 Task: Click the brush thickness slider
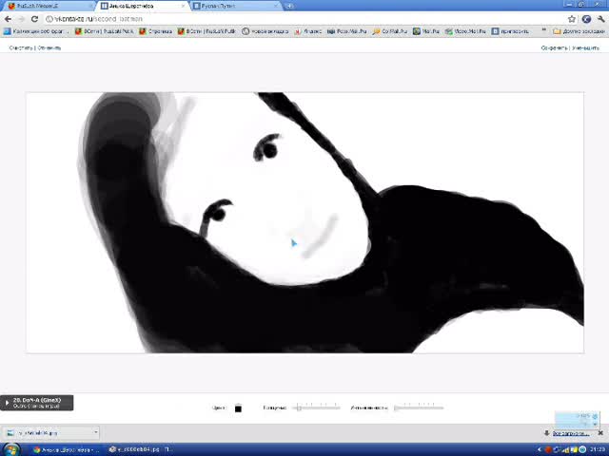tap(316, 408)
